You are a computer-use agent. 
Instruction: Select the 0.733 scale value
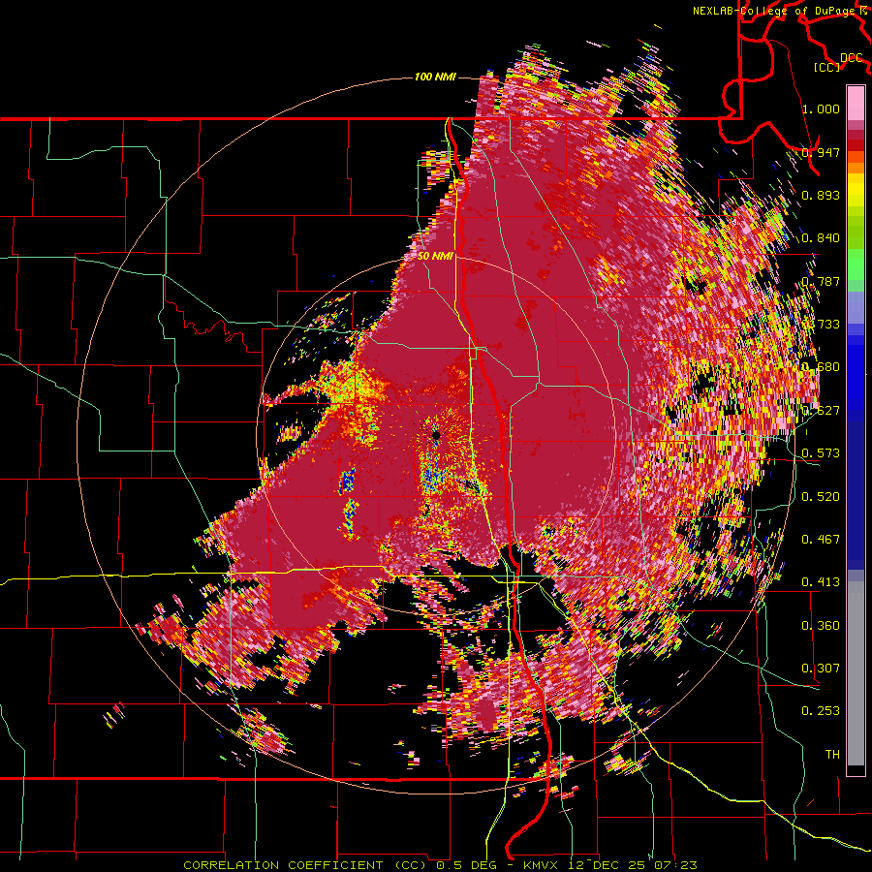click(821, 325)
